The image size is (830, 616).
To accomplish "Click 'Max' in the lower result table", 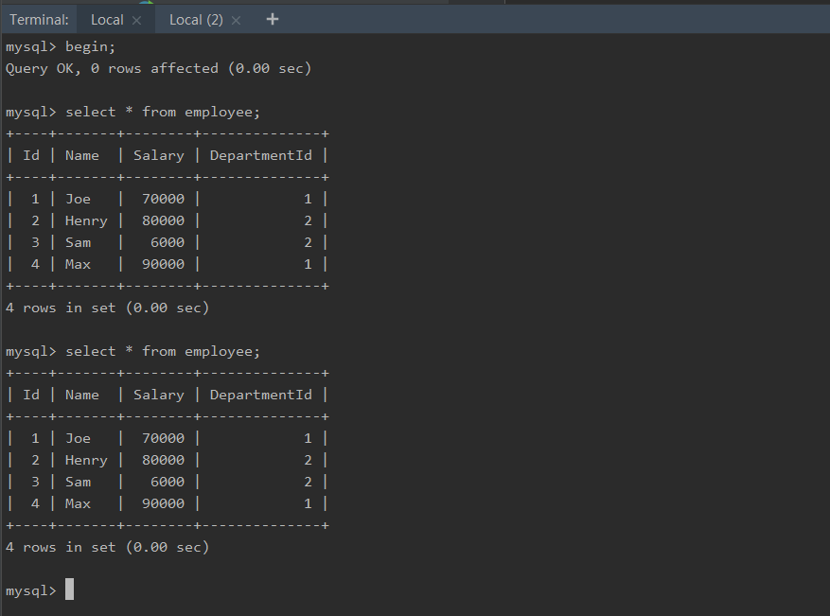I will point(78,503).
